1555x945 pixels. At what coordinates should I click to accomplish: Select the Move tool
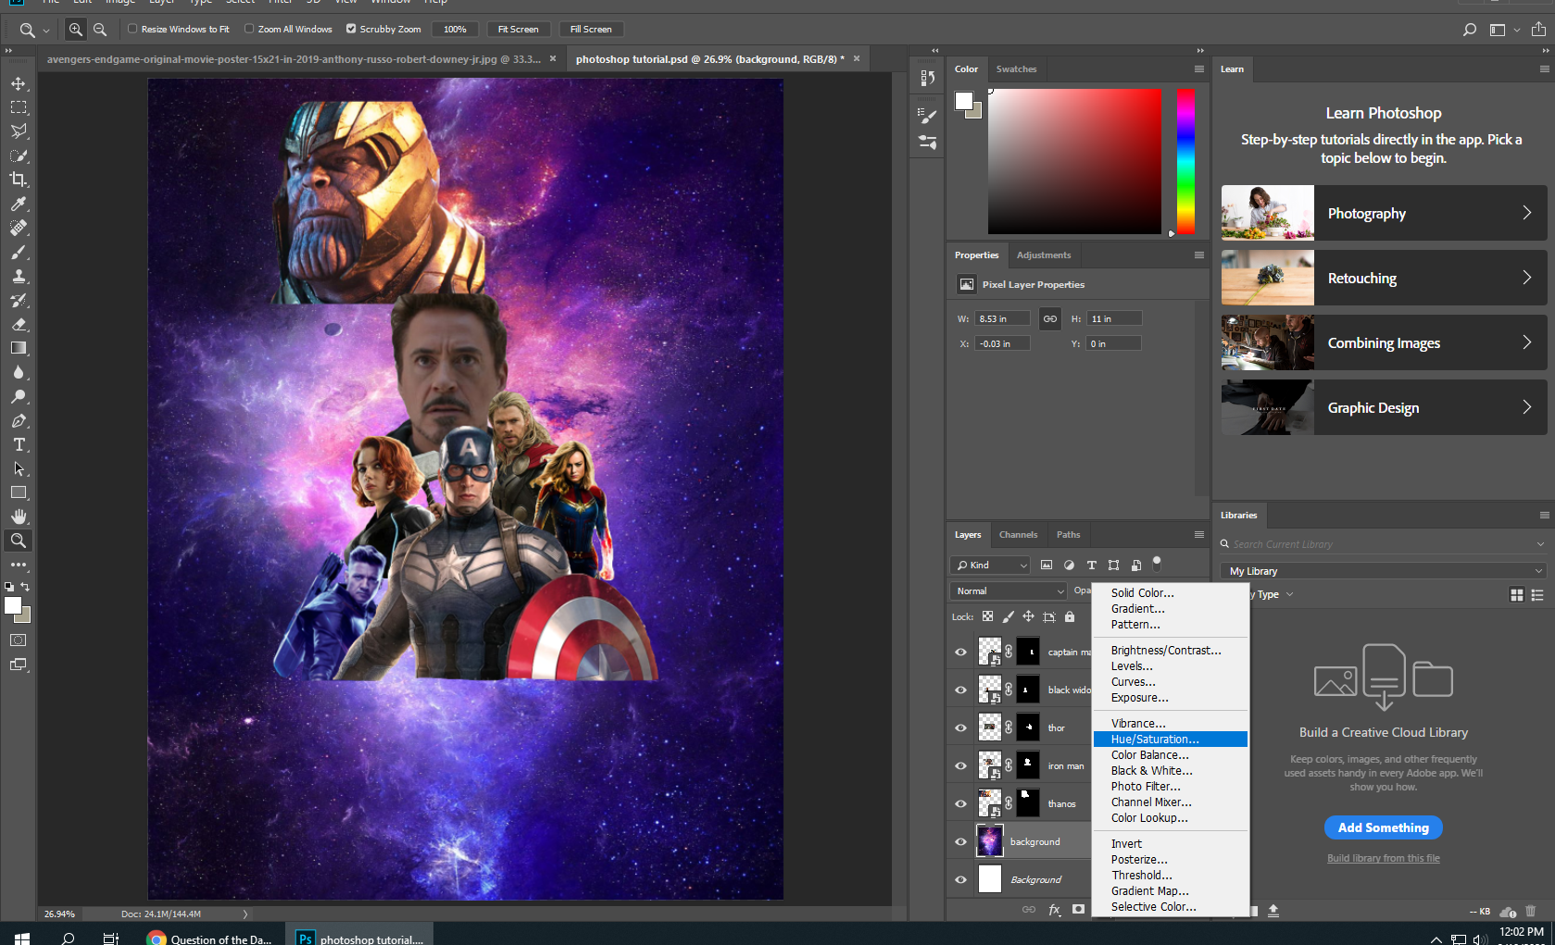click(19, 83)
